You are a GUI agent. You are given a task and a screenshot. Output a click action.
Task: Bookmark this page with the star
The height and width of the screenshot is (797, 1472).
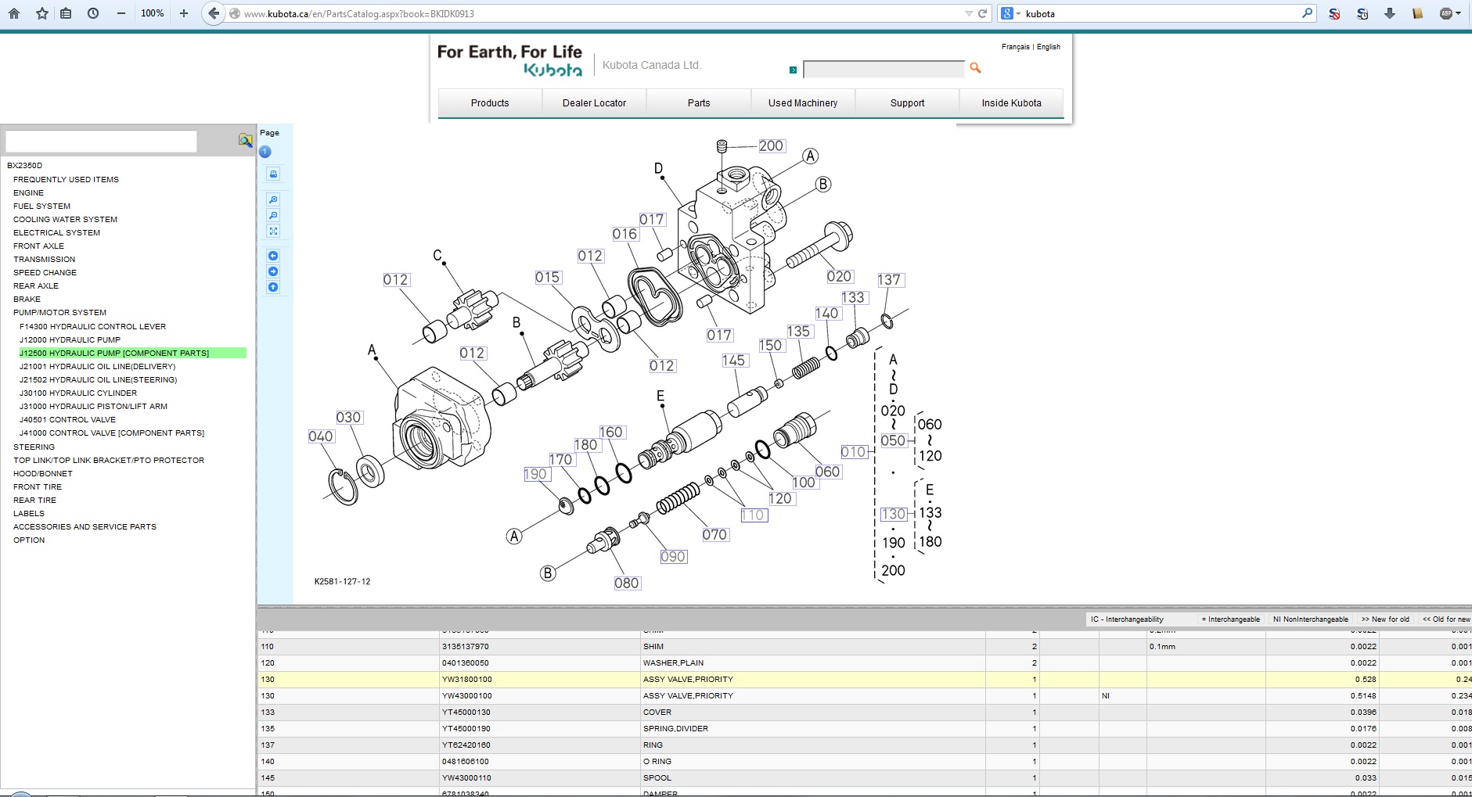[42, 13]
